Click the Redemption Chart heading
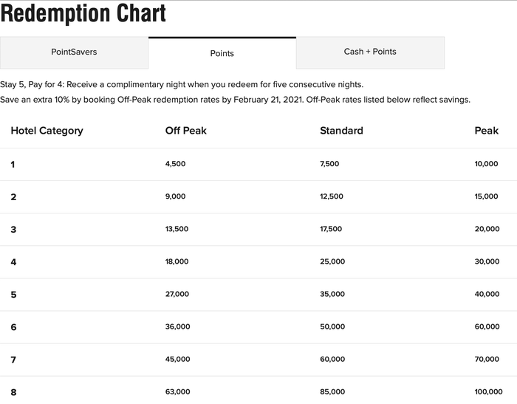The image size is (517, 404). tap(84, 13)
